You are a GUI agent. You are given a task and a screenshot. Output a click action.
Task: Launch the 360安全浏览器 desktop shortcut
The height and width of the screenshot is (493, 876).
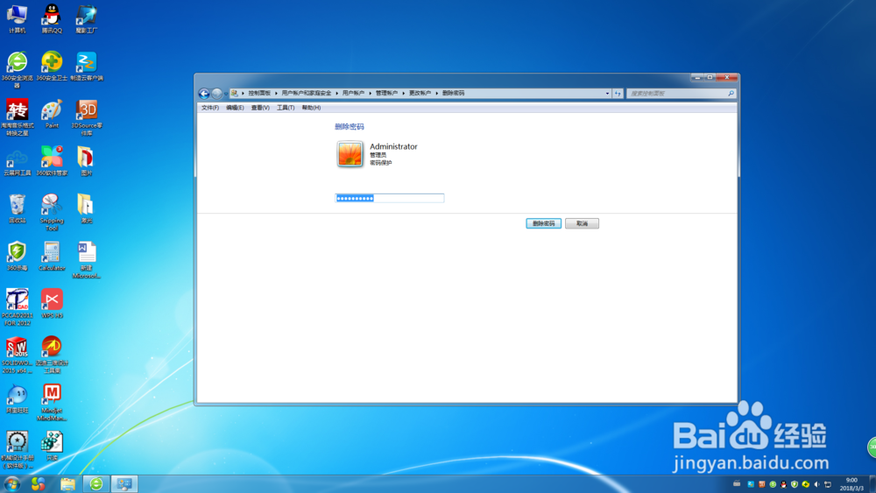[18, 69]
